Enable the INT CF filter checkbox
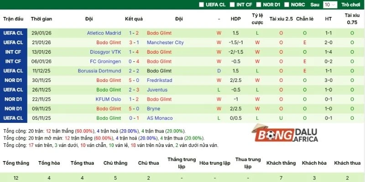This screenshot has height=182, width=365. tap(232, 5)
